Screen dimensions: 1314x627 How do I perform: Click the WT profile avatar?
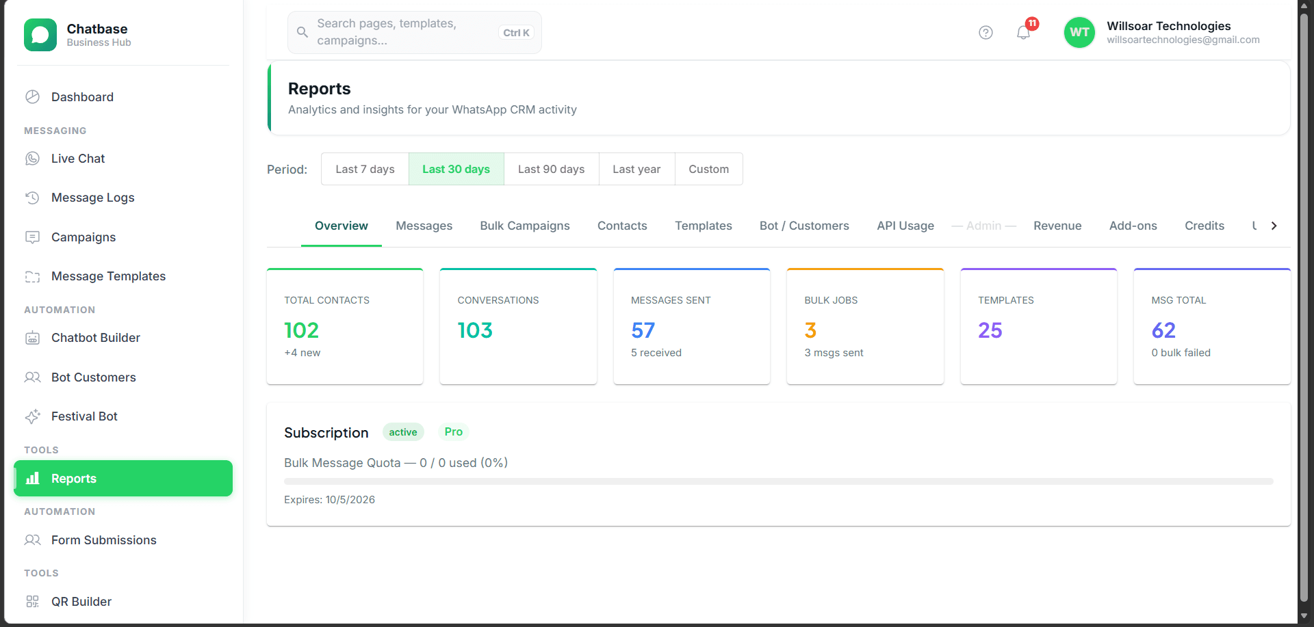coord(1079,32)
